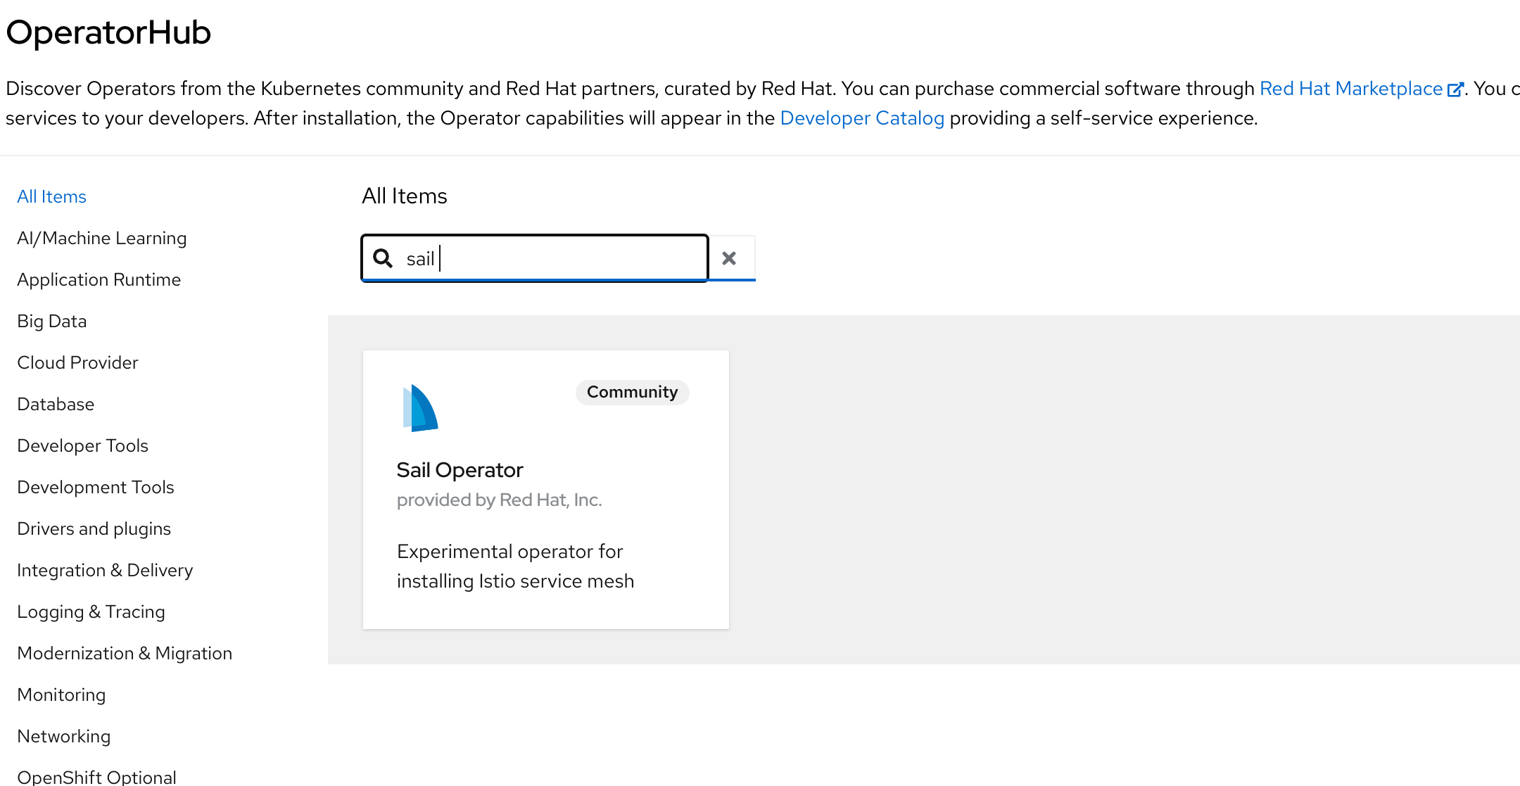Open the Developer Tools category
1520x786 pixels.
click(x=82, y=445)
